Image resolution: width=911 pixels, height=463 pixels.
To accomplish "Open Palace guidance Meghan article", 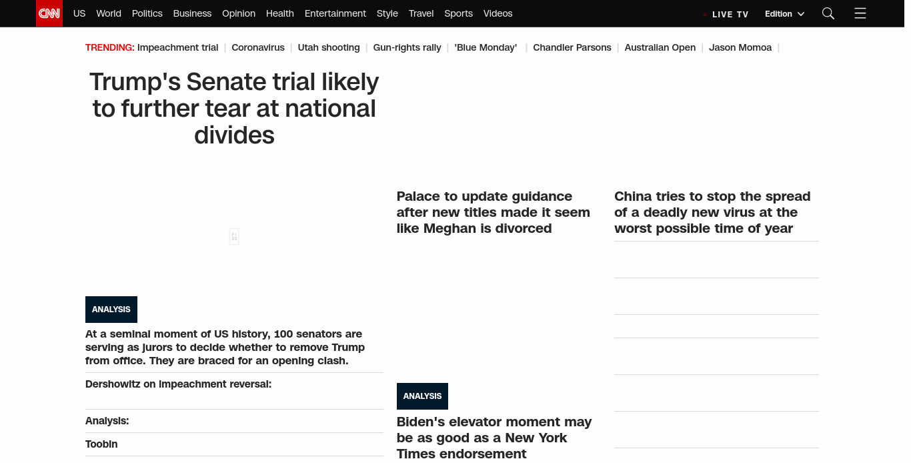I will [493, 212].
